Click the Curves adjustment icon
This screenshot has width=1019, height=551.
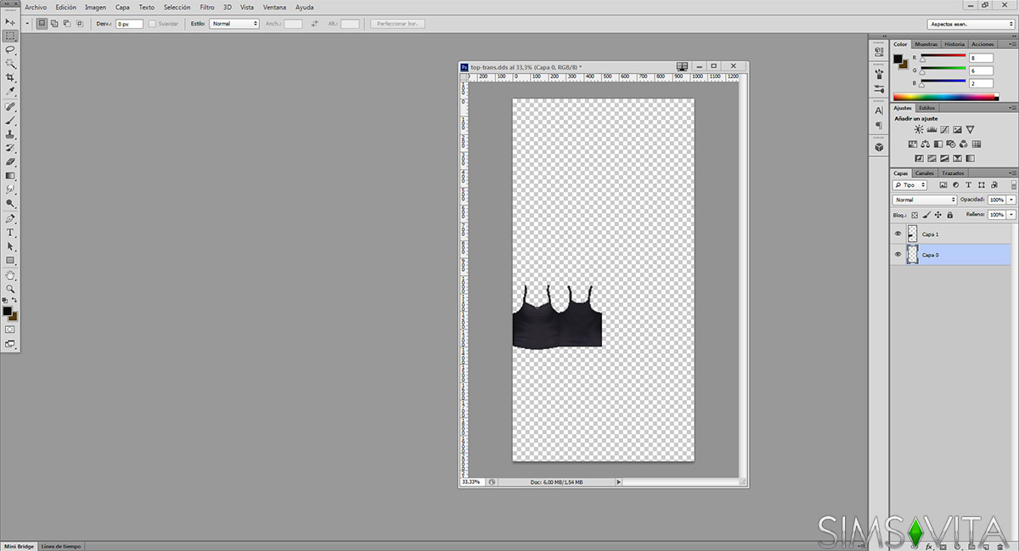click(944, 130)
